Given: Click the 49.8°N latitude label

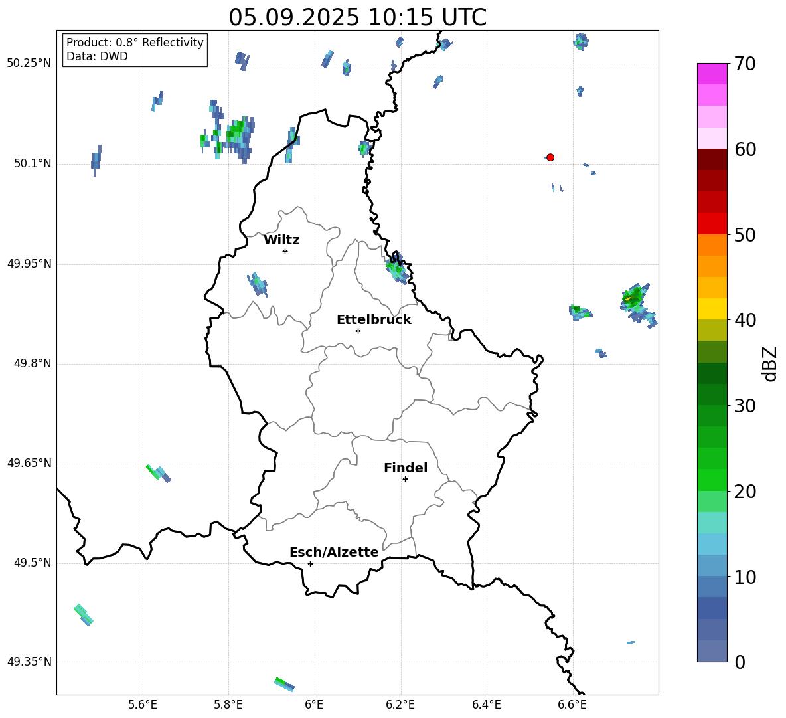Looking at the screenshot, I should (x=33, y=363).
